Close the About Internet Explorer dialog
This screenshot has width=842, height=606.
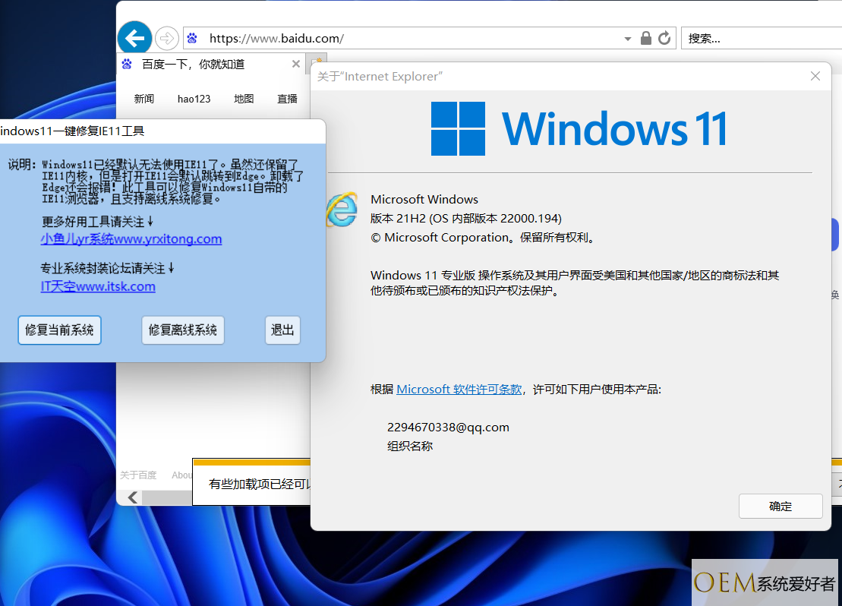coord(815,76)
